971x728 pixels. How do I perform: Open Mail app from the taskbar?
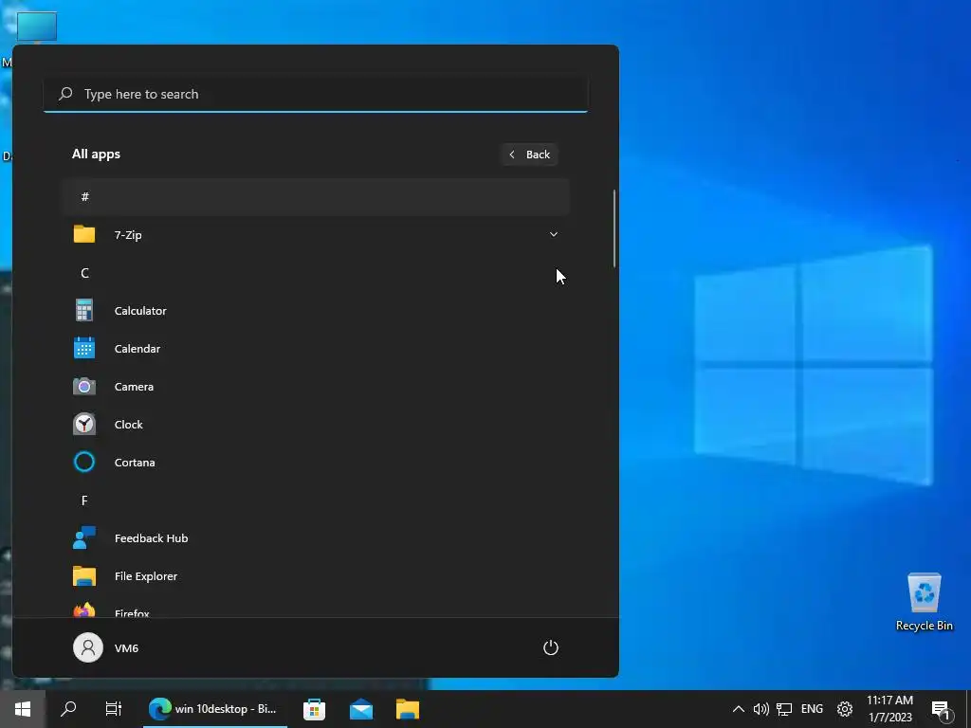tap(361, 709)
